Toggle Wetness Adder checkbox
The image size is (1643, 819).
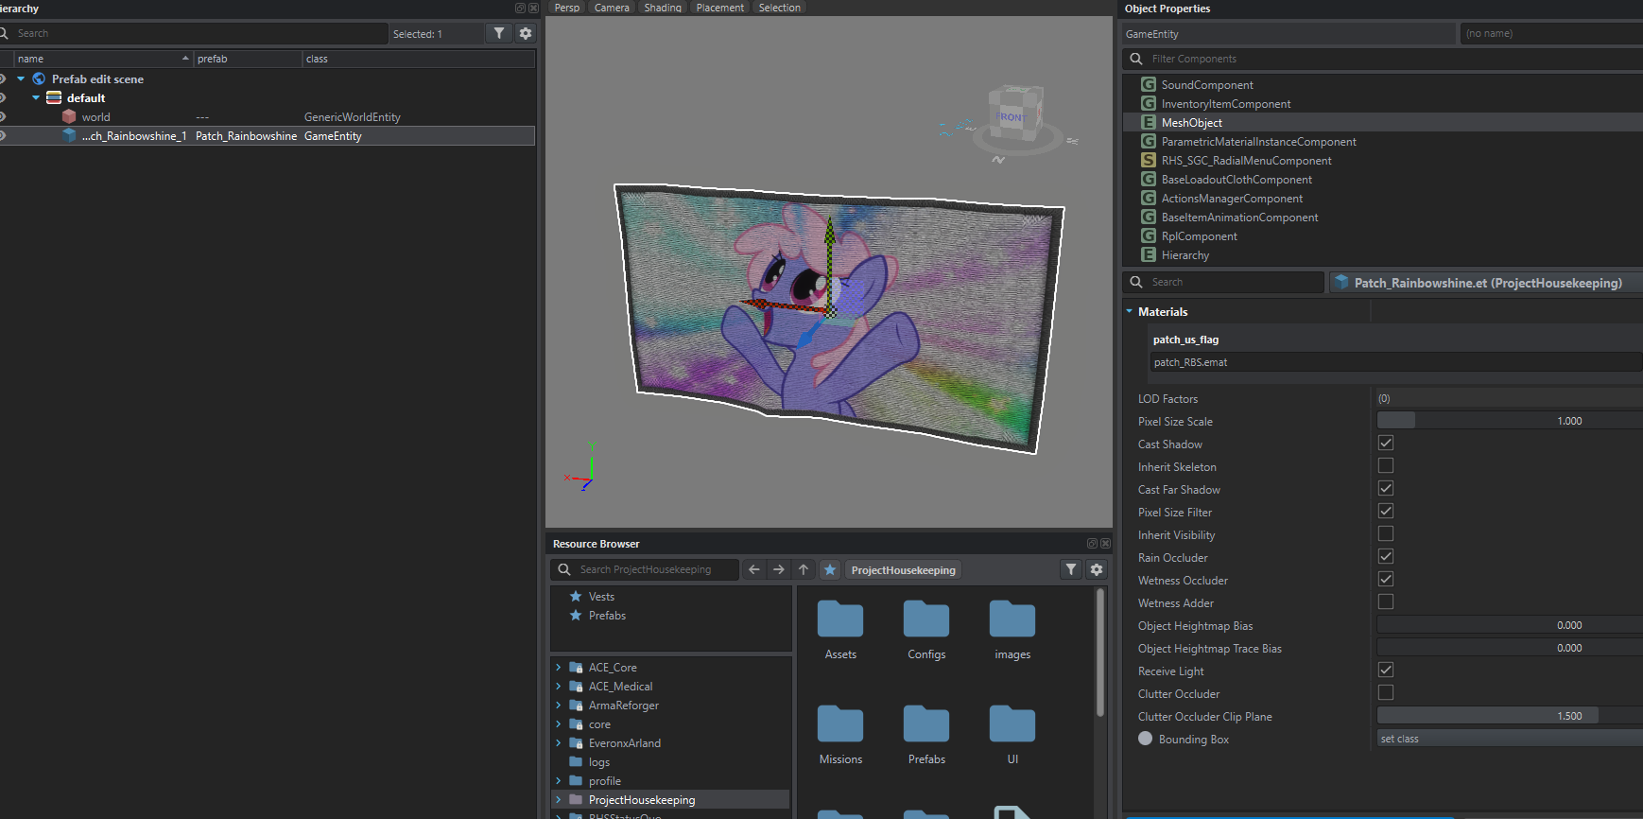pyautogui.click(x=1386, y=601)
